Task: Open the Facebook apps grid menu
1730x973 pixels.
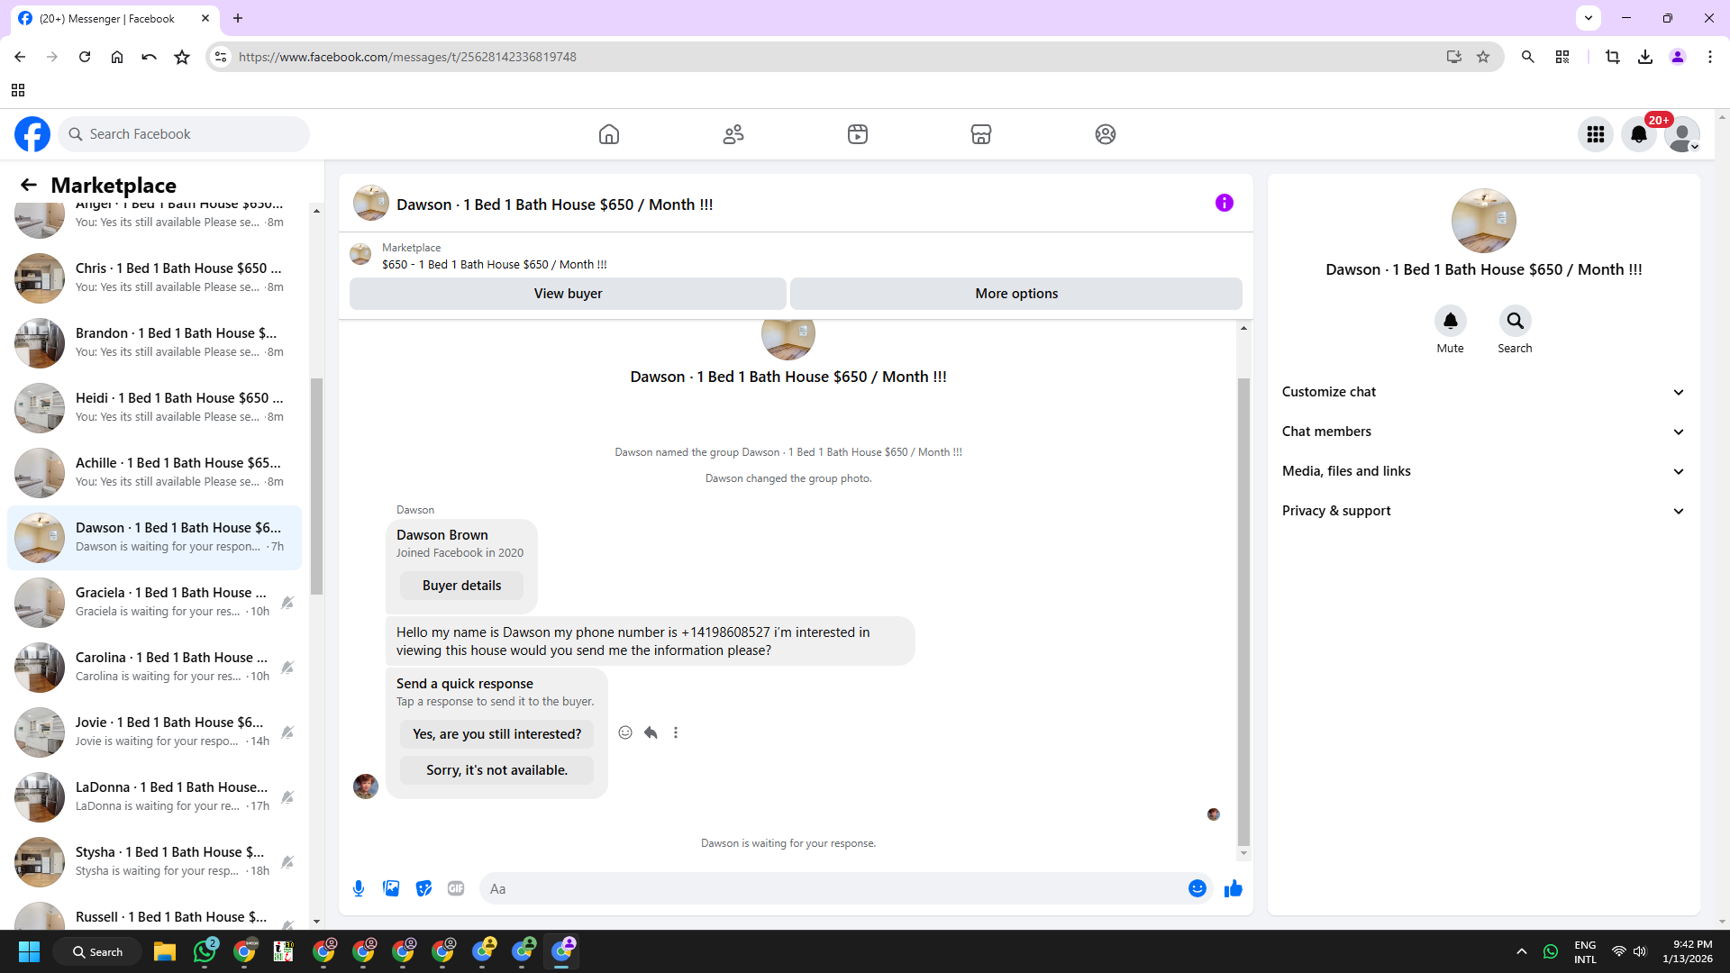Action: tap(1595, 134)
